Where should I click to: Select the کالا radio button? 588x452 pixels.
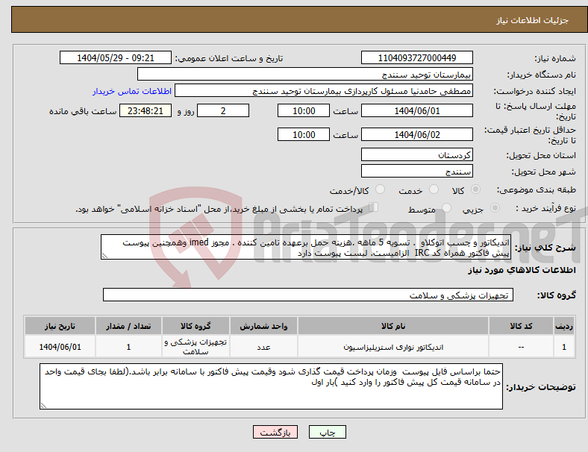[475, 189]
